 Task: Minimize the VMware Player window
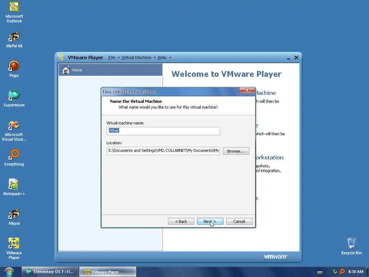point(288,58)
